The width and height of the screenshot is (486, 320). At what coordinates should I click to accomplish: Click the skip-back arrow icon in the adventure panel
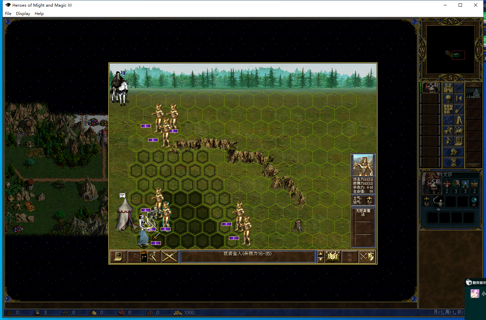[x=459, y=98]
